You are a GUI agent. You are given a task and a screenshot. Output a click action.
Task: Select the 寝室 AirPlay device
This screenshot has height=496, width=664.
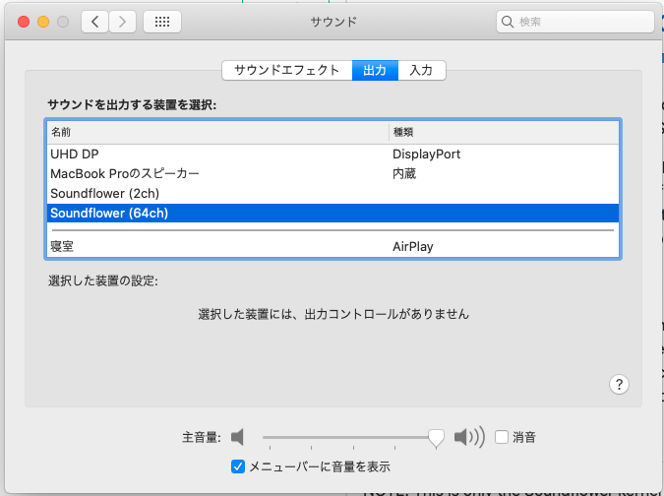click(332, 246)
